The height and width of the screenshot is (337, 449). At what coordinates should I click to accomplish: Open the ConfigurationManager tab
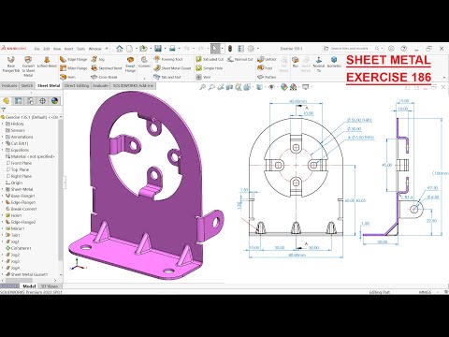[x=30, y=101]
